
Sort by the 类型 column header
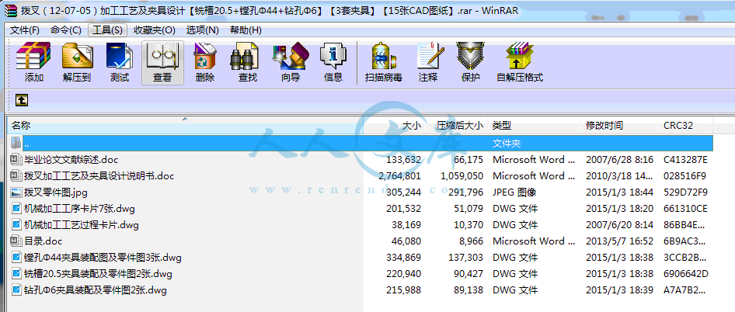point(535,126)
